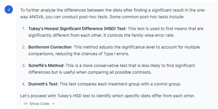The height and width of the screenshot is (109, 218).
Task: Click list number 1 before Tukey's test
Action: pos(24,29)
